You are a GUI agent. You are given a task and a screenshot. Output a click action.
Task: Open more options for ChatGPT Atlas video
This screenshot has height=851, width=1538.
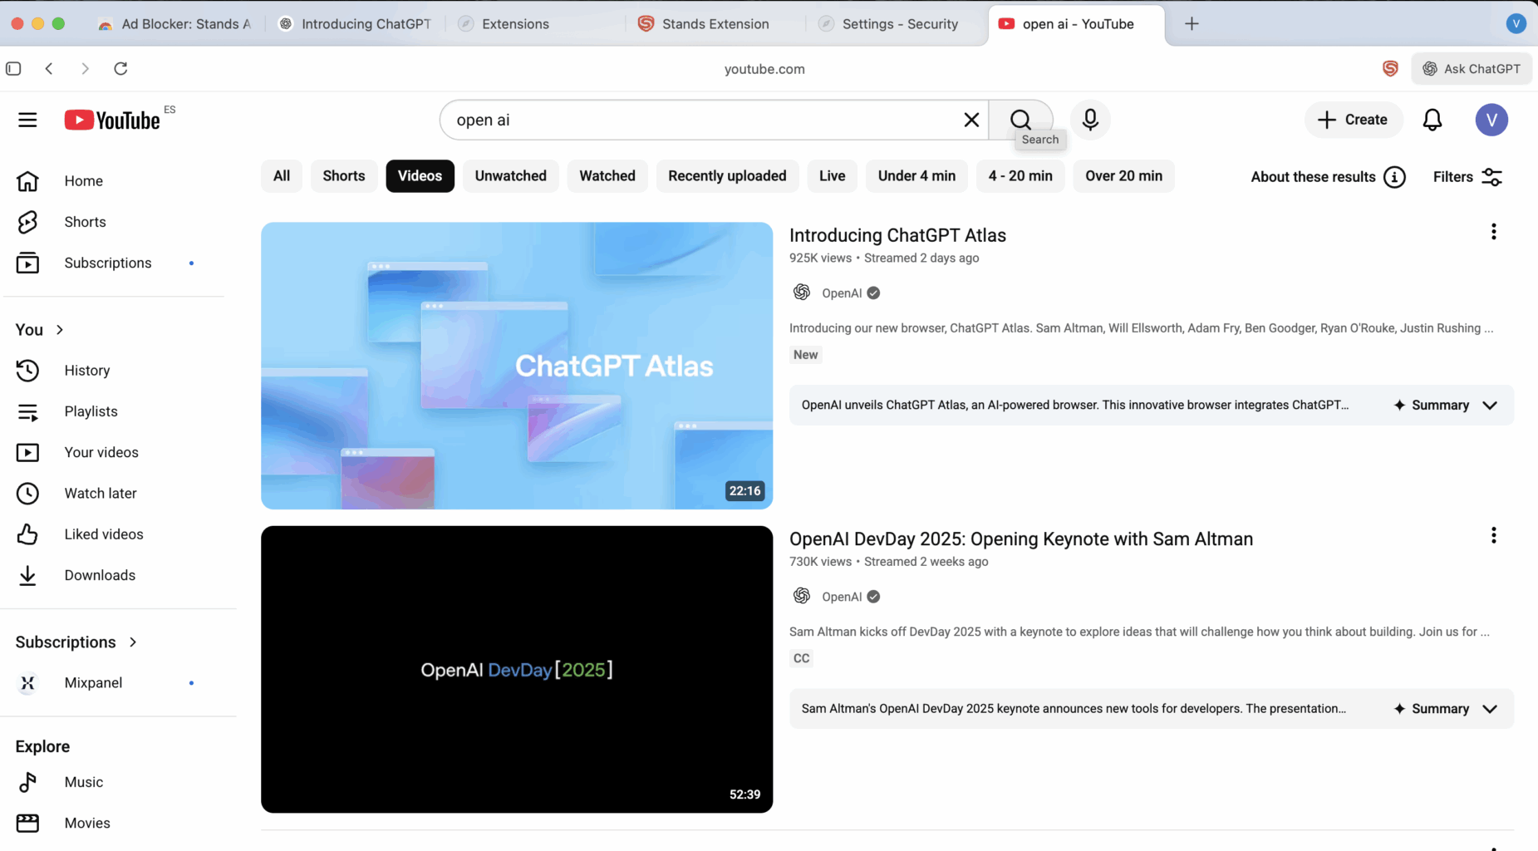(1493, 232)
